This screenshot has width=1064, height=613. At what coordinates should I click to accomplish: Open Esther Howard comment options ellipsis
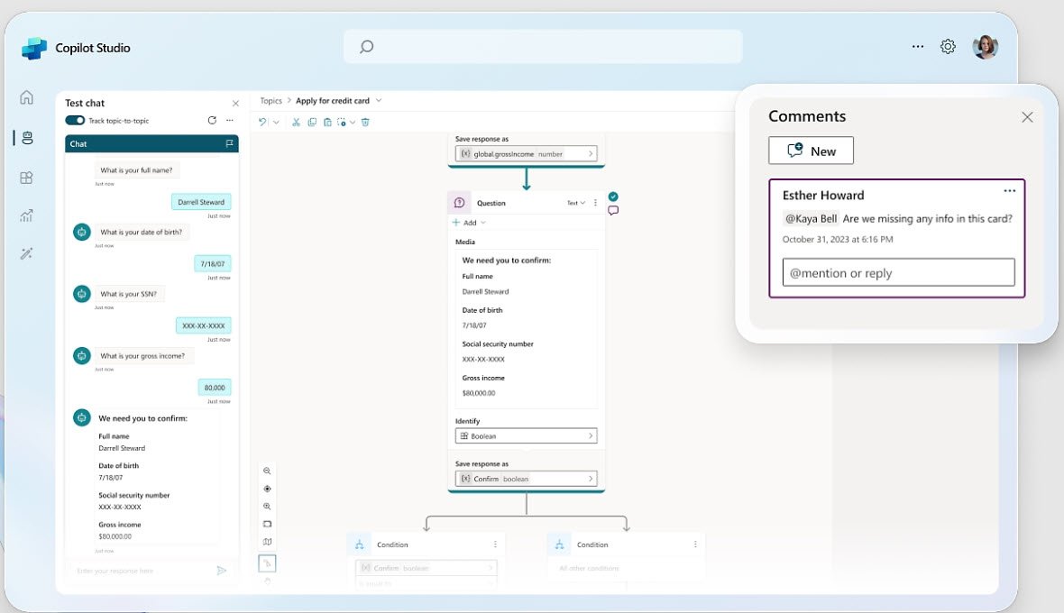click(1010, 191)
